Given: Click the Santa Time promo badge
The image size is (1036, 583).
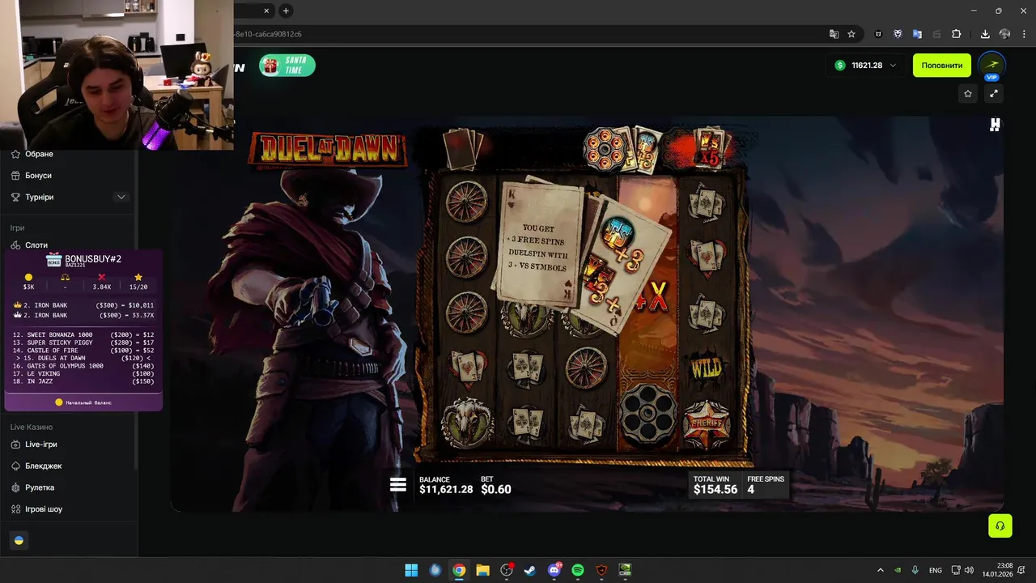Looking at the screenshot, I should (x=287, y=66).
